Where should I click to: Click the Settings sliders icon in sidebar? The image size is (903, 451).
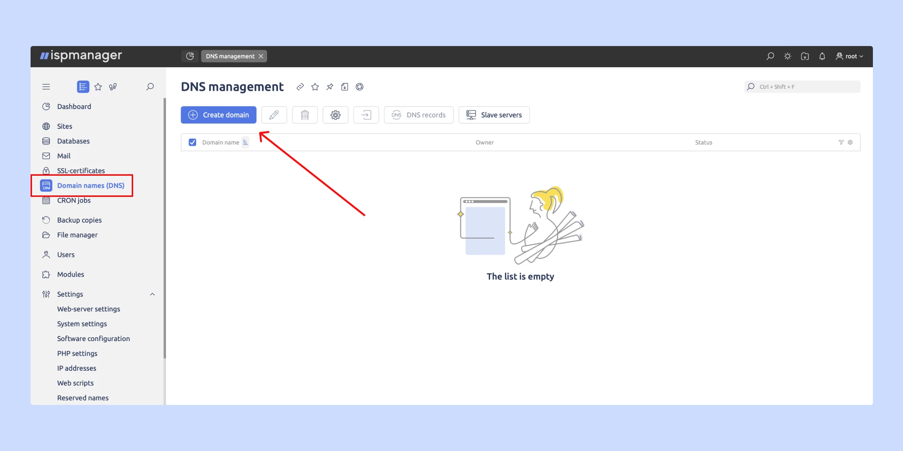[x=46, y=295]
